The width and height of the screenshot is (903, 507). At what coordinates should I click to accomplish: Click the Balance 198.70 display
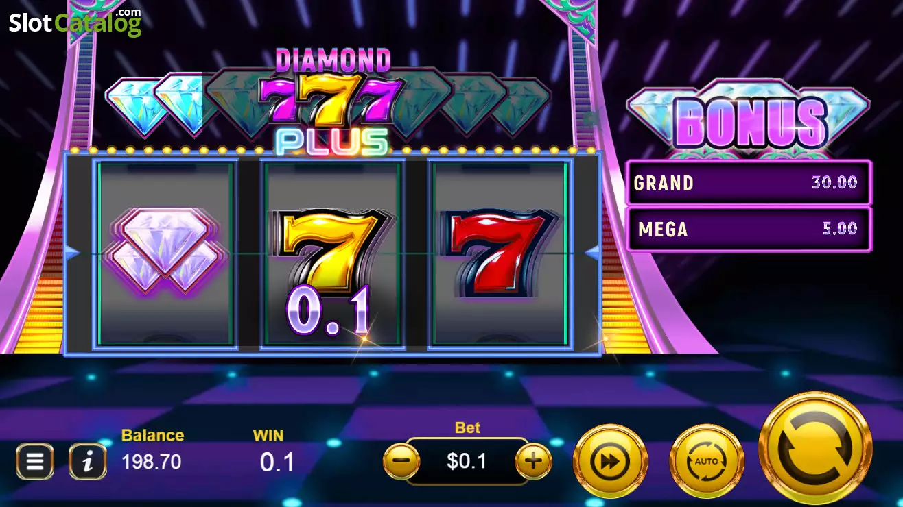pyautogui.click(x=152, y=449)
